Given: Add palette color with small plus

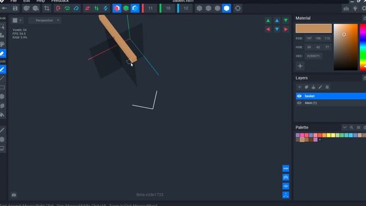Looking at the screenshot, I should click(x=320, y=140).
